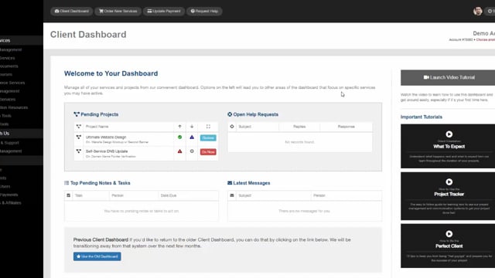
Task: Click blue triangle on Ultimate Website Design row
Action: click(192, 137)
